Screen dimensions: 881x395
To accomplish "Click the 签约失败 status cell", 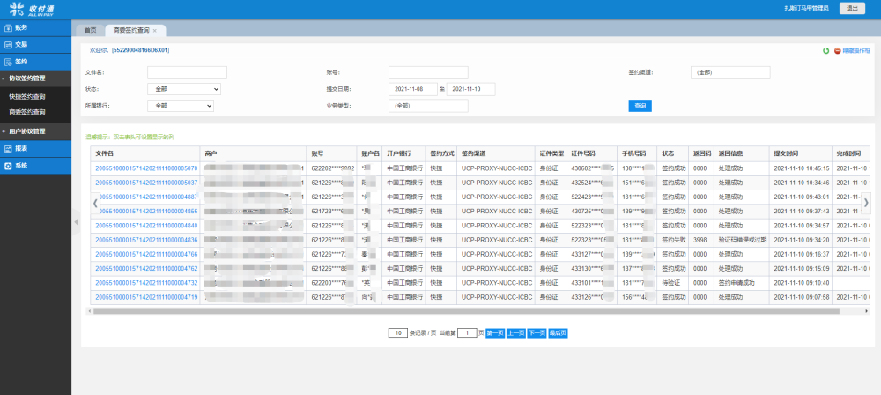I will (x=674, y=240).
